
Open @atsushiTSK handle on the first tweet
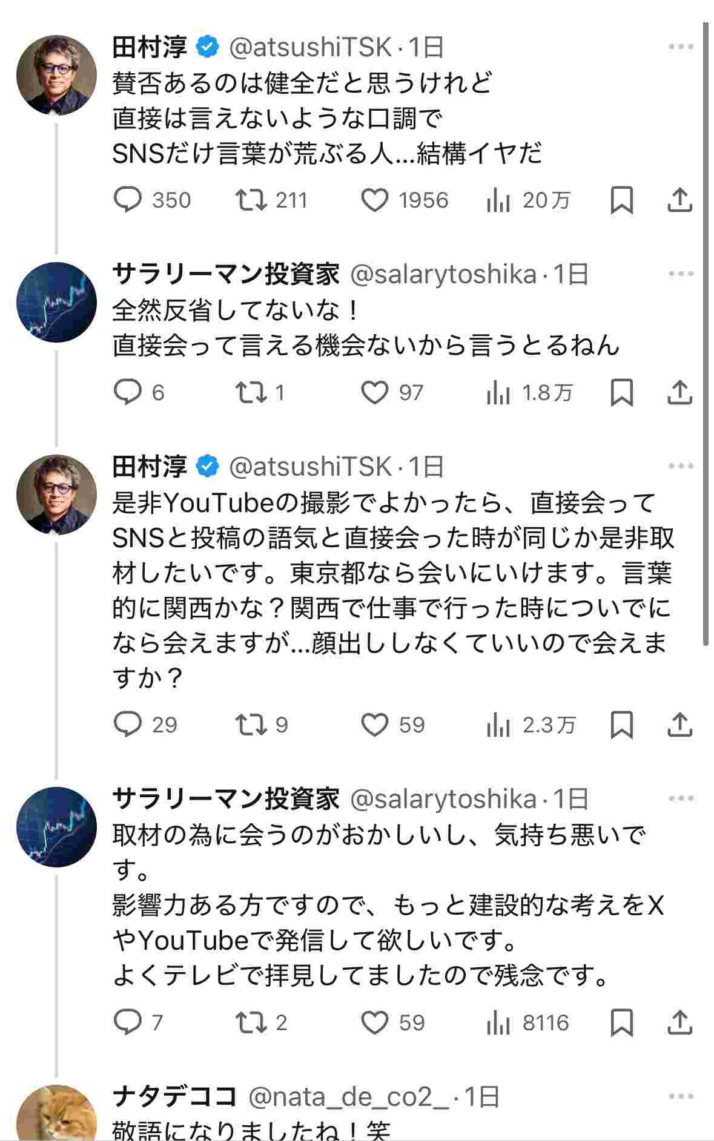(x=310, y=47)
